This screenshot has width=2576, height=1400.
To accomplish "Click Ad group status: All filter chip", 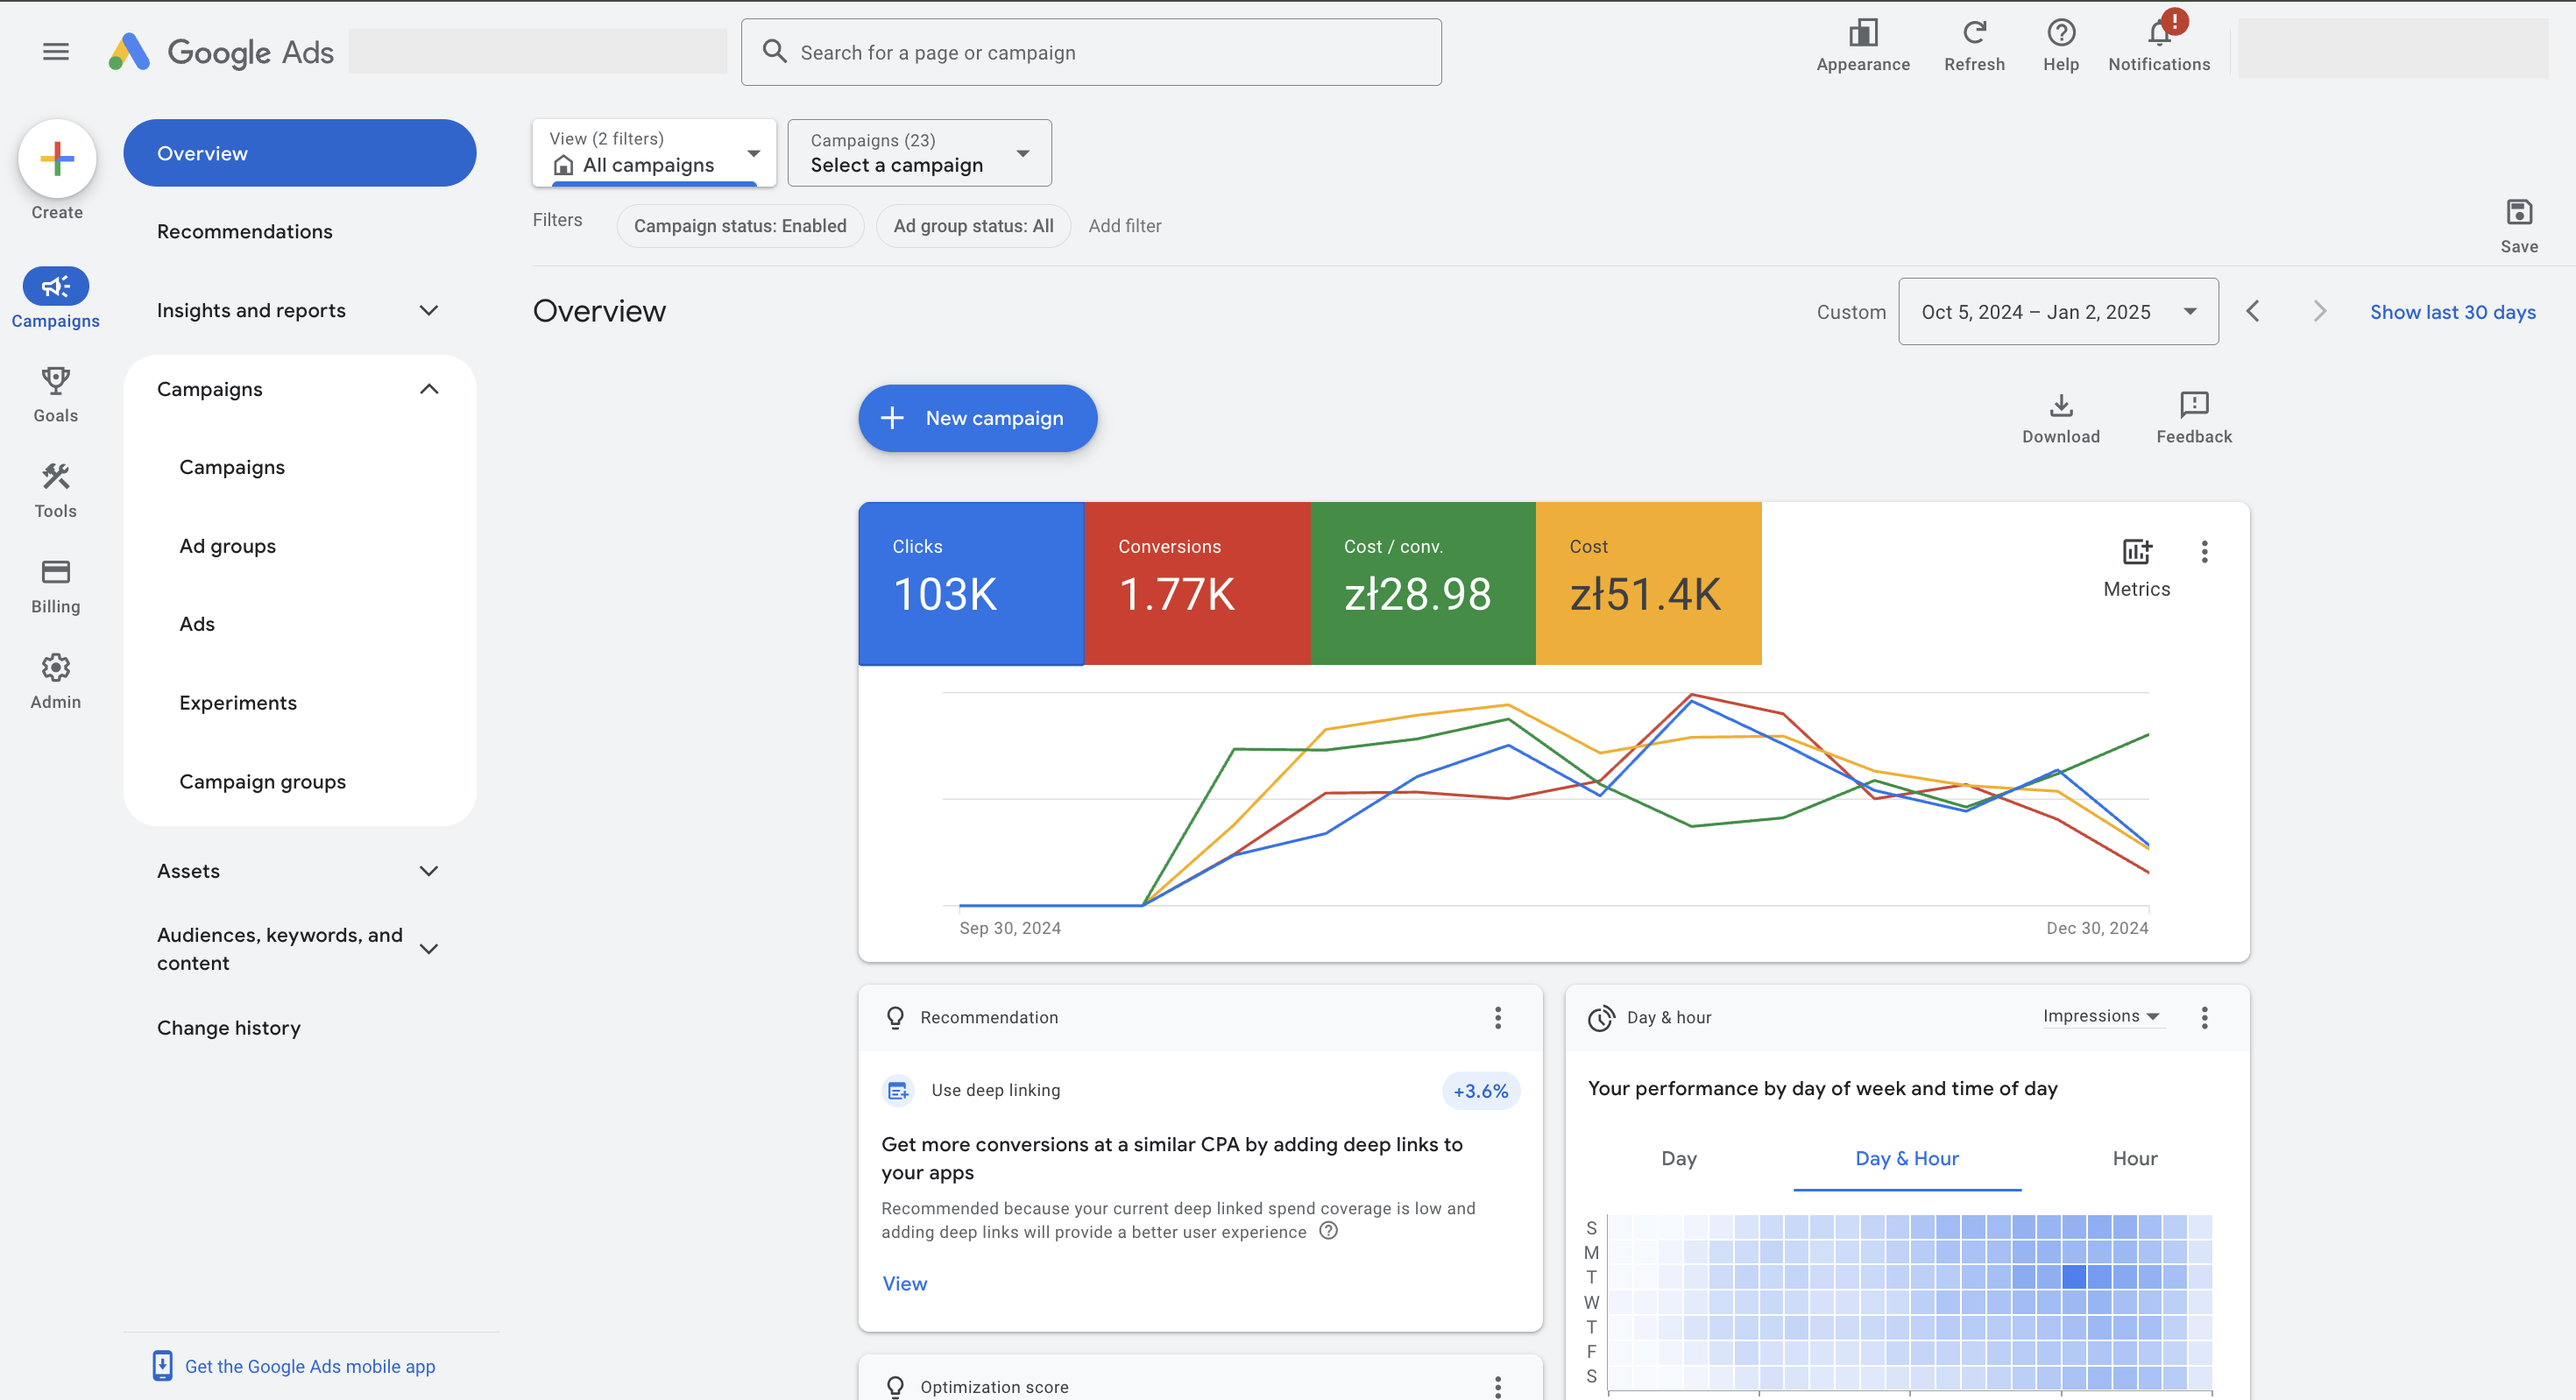I will 972,226.
